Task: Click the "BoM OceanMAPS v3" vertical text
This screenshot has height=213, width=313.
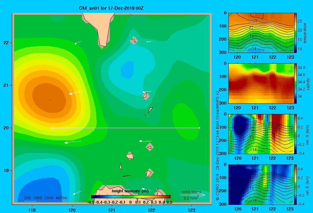Action: (218, 110)
